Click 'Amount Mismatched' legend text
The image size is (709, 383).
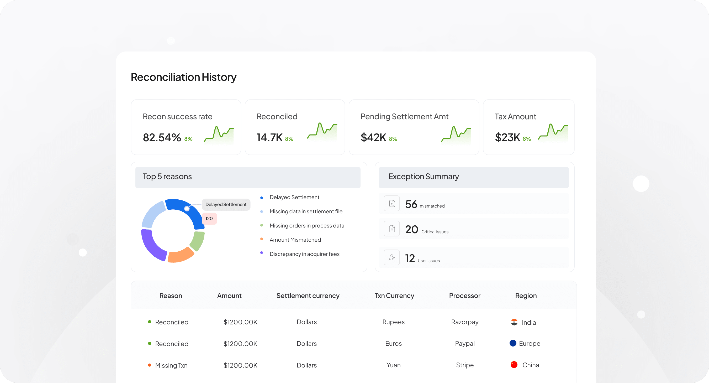[x=295, y=240]
